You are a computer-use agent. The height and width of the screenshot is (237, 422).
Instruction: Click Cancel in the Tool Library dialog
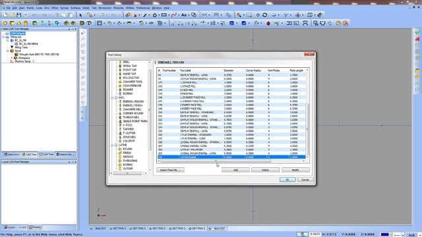(x=305, y=180)
